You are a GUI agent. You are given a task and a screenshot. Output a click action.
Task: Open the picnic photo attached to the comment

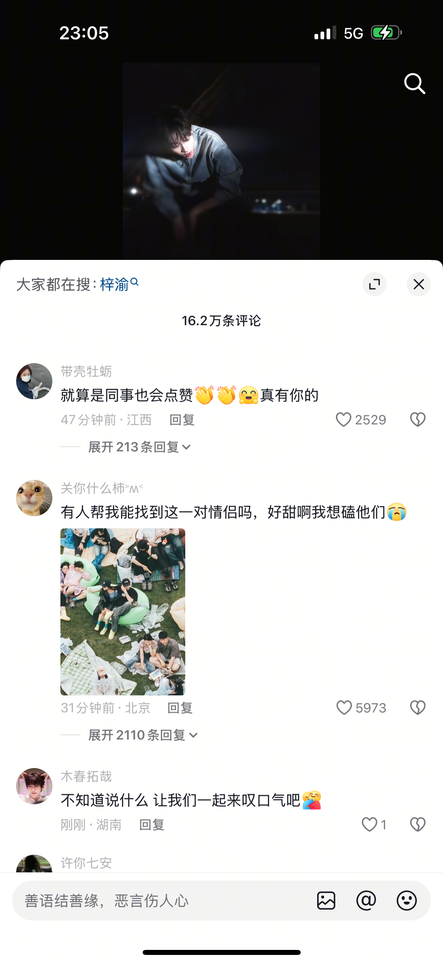point(122,611)
